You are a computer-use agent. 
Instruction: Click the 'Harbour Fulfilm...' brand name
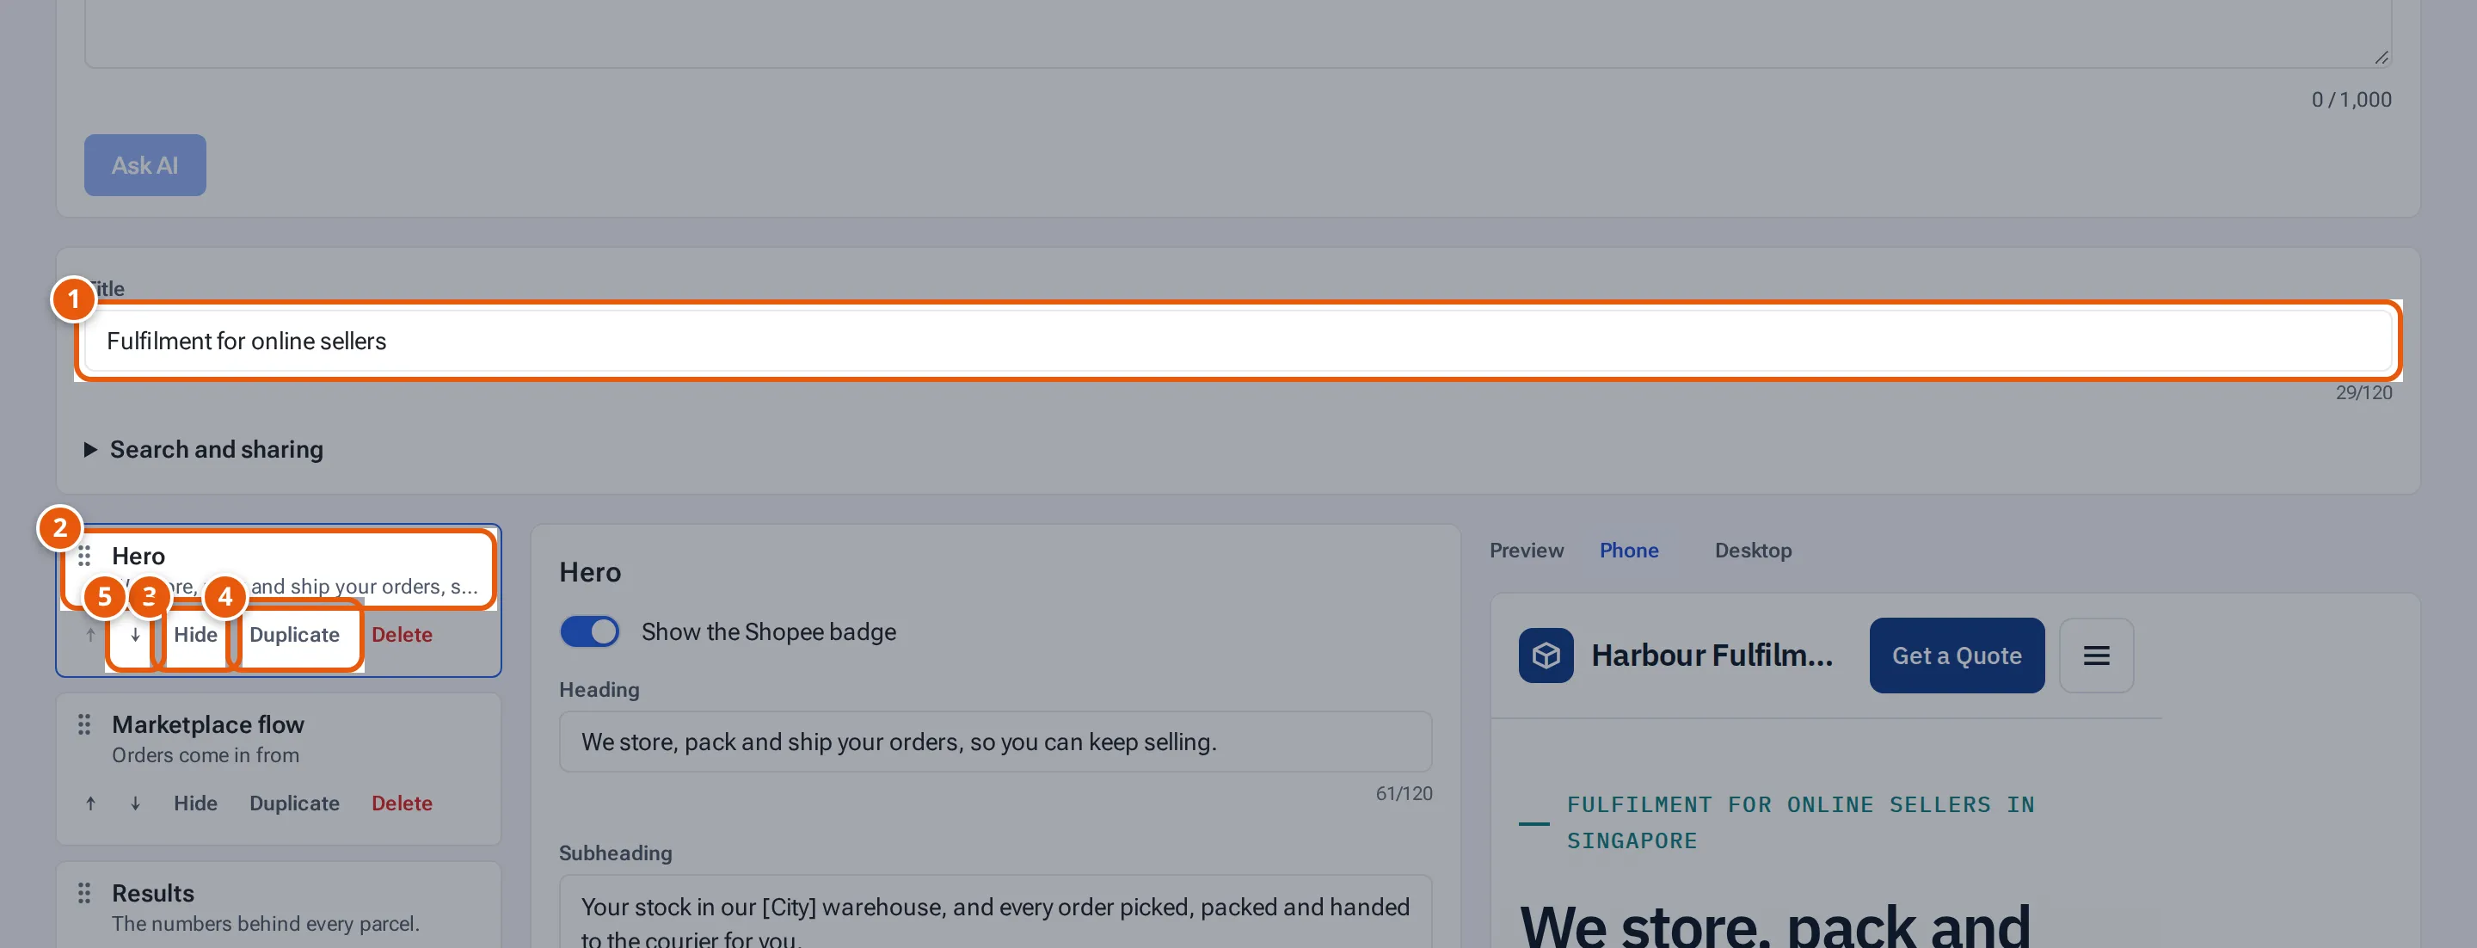[x=1712, y=656]
